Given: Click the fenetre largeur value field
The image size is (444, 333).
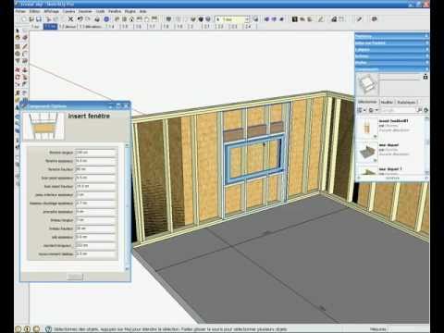Looking at the screenshot, I should pos(95,153).
